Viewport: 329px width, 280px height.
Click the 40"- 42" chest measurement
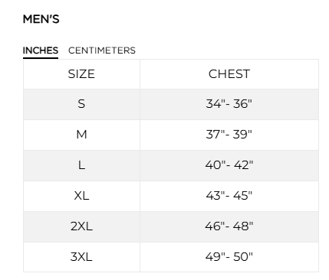pos(229,165)
